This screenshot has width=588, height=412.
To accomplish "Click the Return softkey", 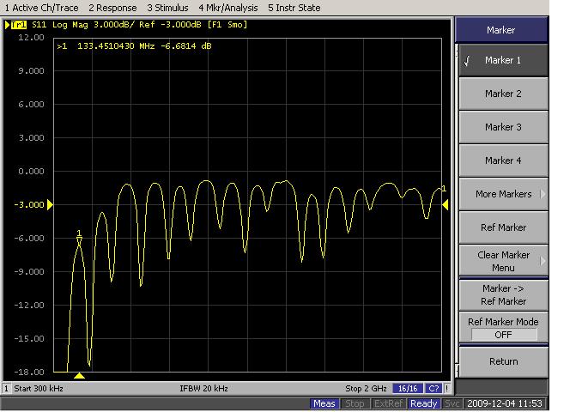I will pos(503,361).
